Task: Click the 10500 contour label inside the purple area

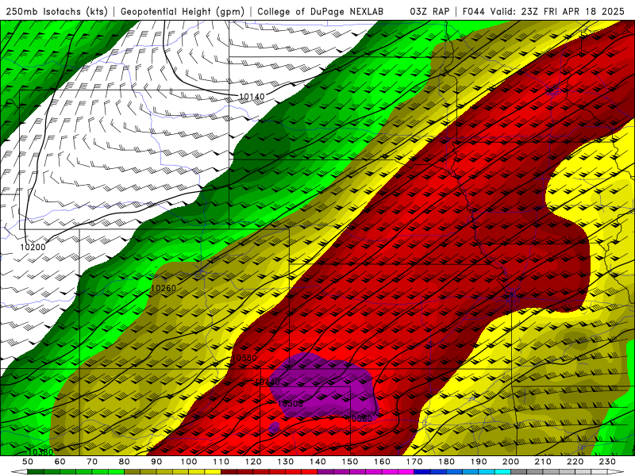Action: (291, 404)
